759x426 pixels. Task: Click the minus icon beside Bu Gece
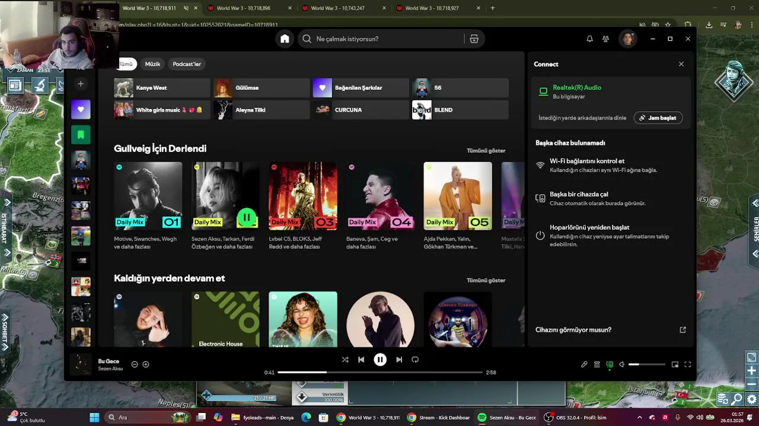(135, 364)
